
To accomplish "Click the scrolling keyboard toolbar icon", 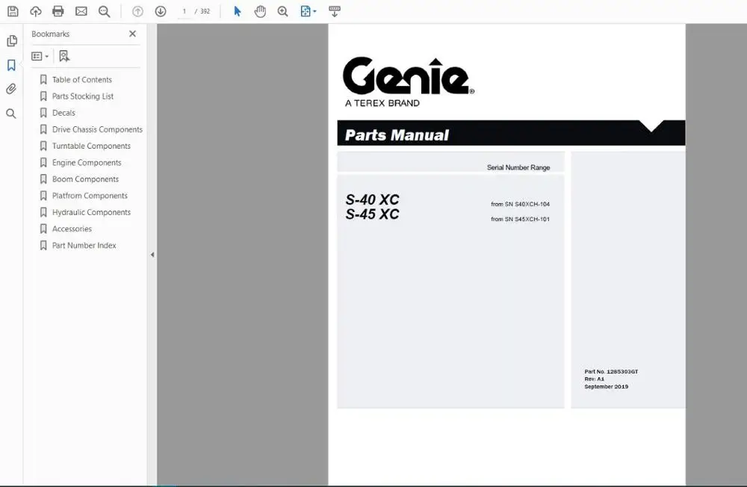I will click(335, 11).
